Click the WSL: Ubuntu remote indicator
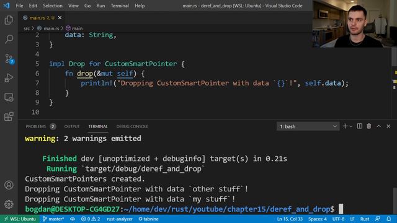The image size is (397, 223). (x=20, y=219)
